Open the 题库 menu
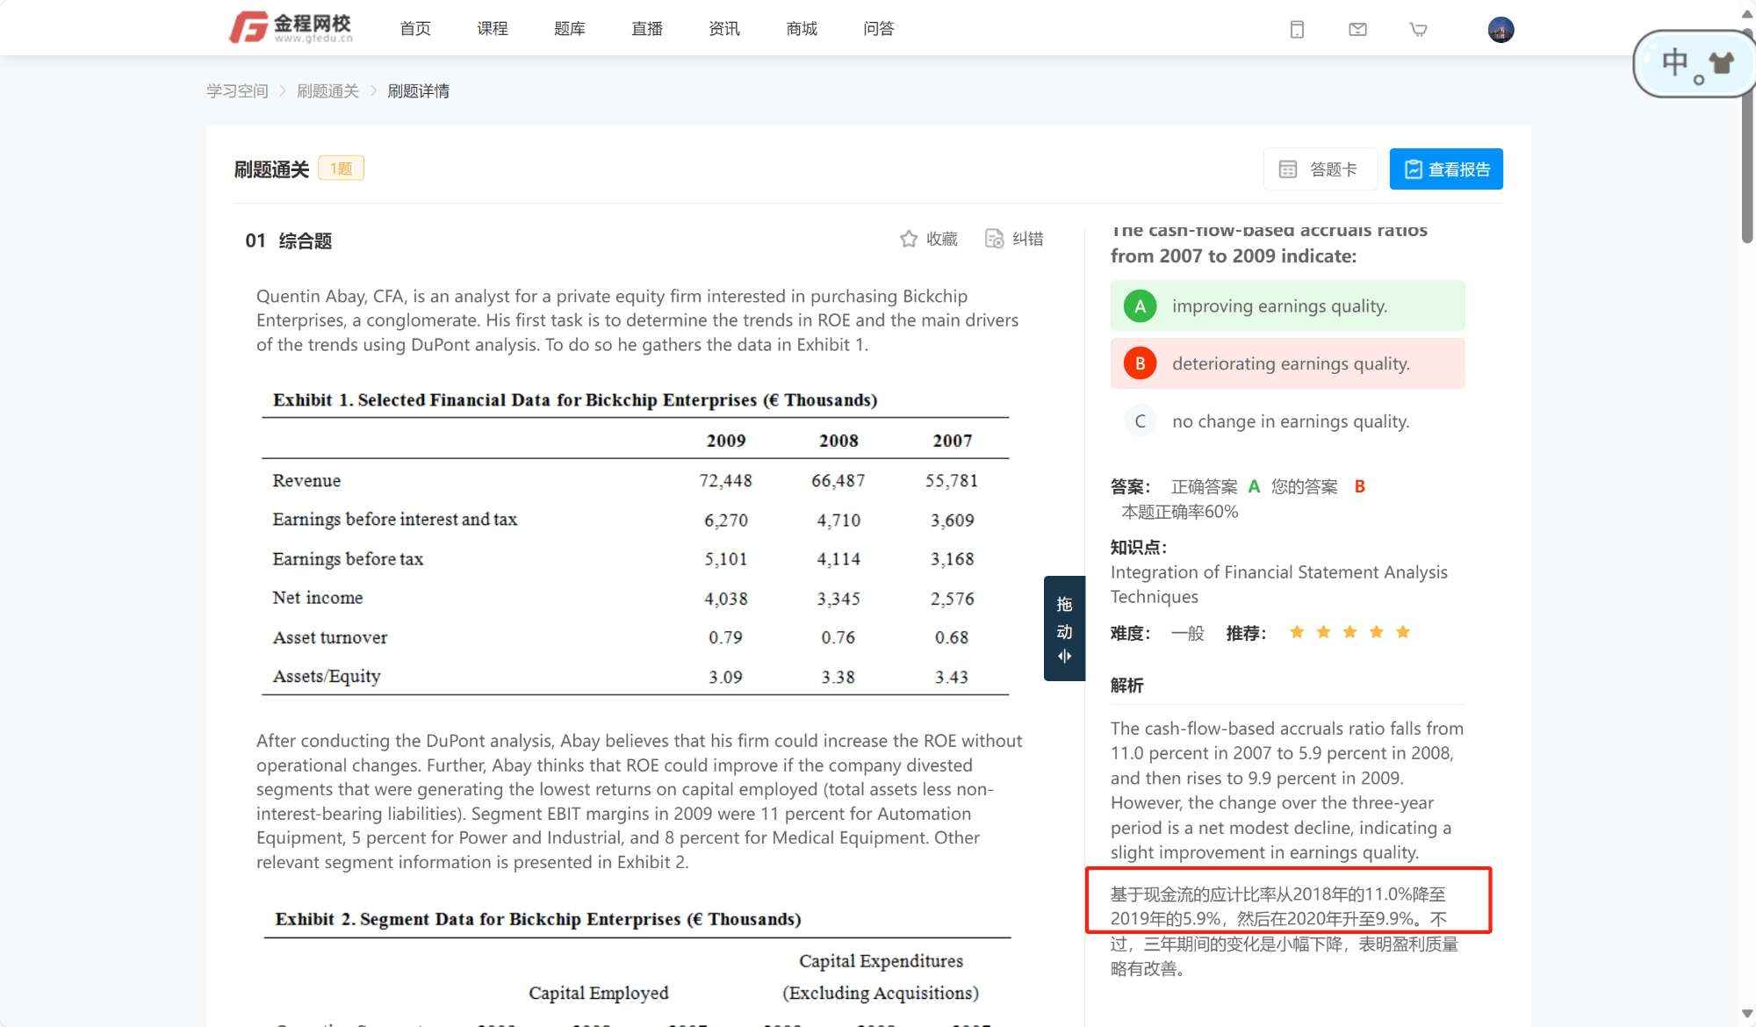The height and width of the screenshot is (1027, 1756). point(569,29)
